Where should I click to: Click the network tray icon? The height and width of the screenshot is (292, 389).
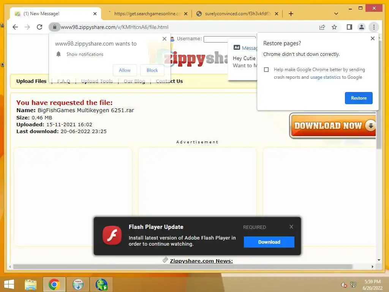(x=353, y=285)
